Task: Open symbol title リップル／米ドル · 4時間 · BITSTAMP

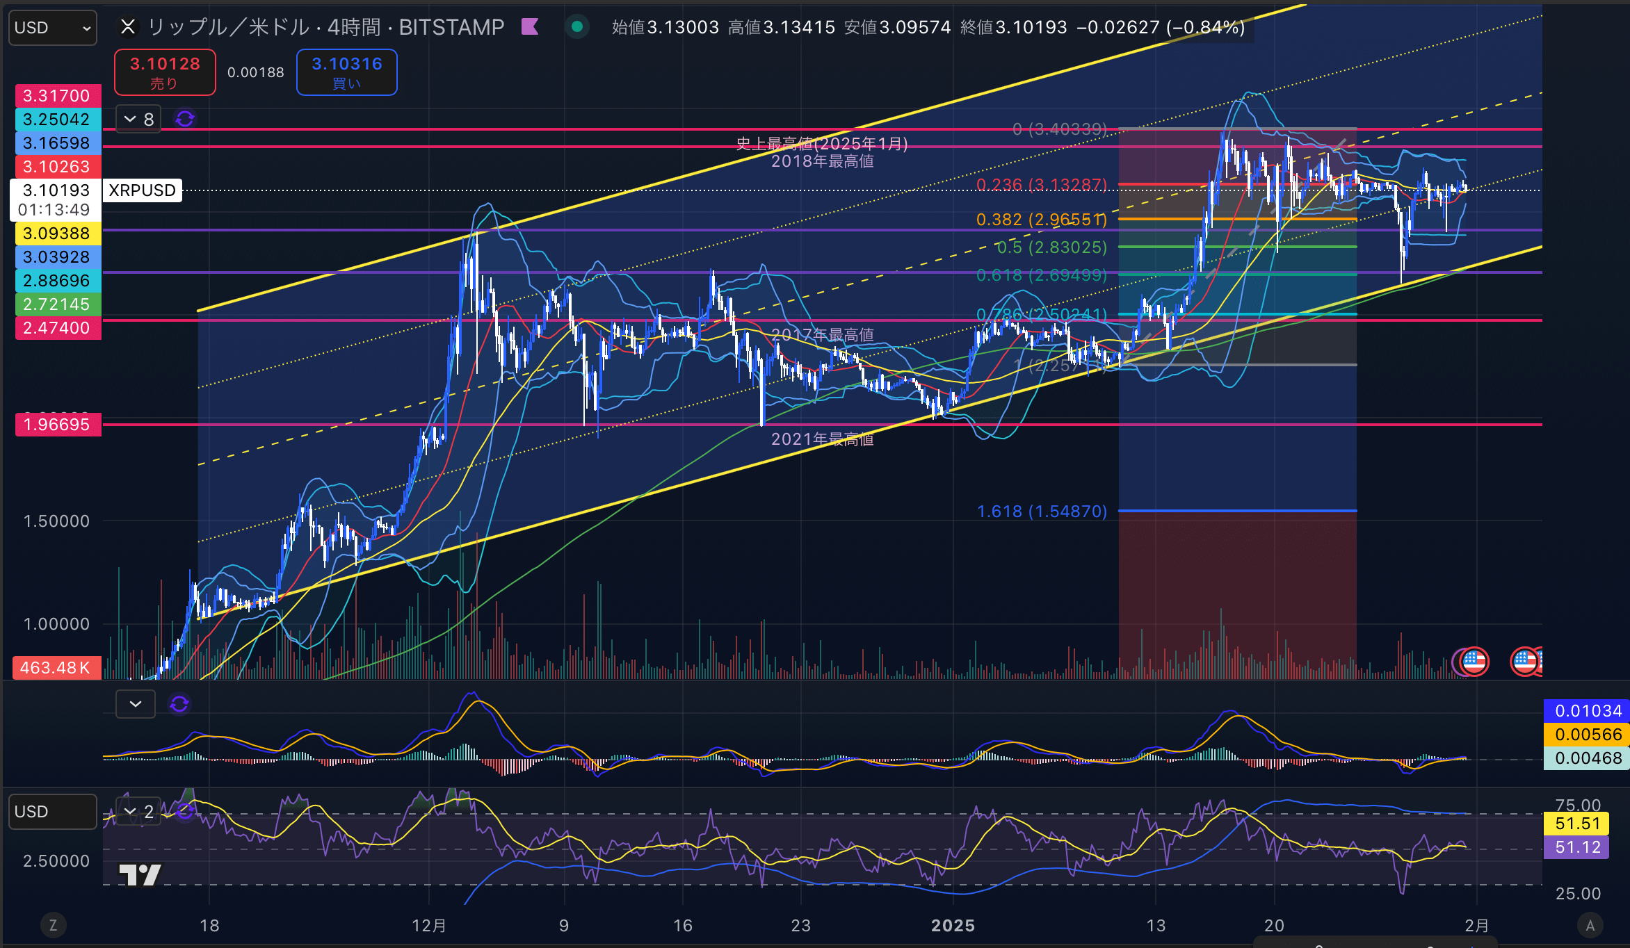Action: click(x=326, y=27)
